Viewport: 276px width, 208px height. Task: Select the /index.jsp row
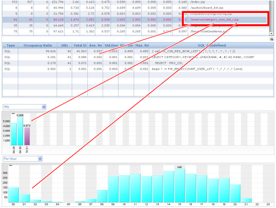click(x=136, y=2)
